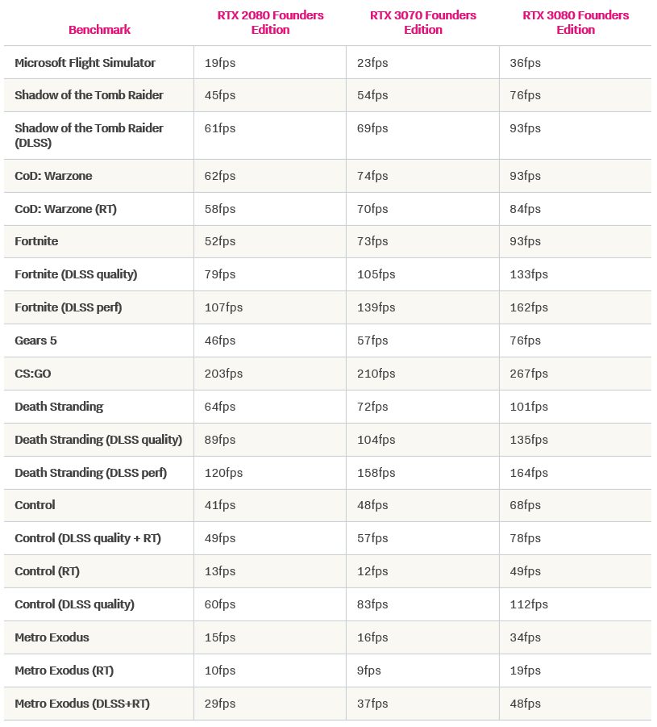Select the 9fps Metro Exodus (RT) value
Viewport: 657px width, 727px height.
tap(369, 671)
